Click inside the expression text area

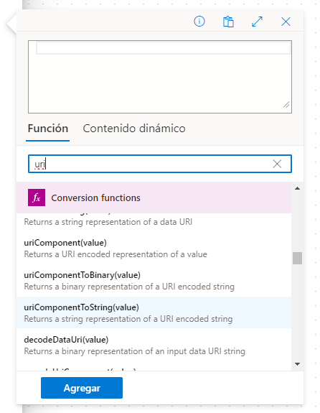pyautogui.click(x=160, y=77)
